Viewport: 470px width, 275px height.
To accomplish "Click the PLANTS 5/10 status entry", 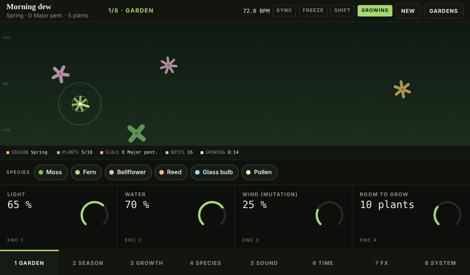I will click(x=75, y=152).
